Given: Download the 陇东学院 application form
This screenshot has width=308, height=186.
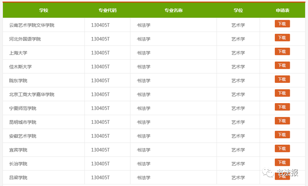Looking at the screenshot, I should pyautogui.click(x=282, y=79).
